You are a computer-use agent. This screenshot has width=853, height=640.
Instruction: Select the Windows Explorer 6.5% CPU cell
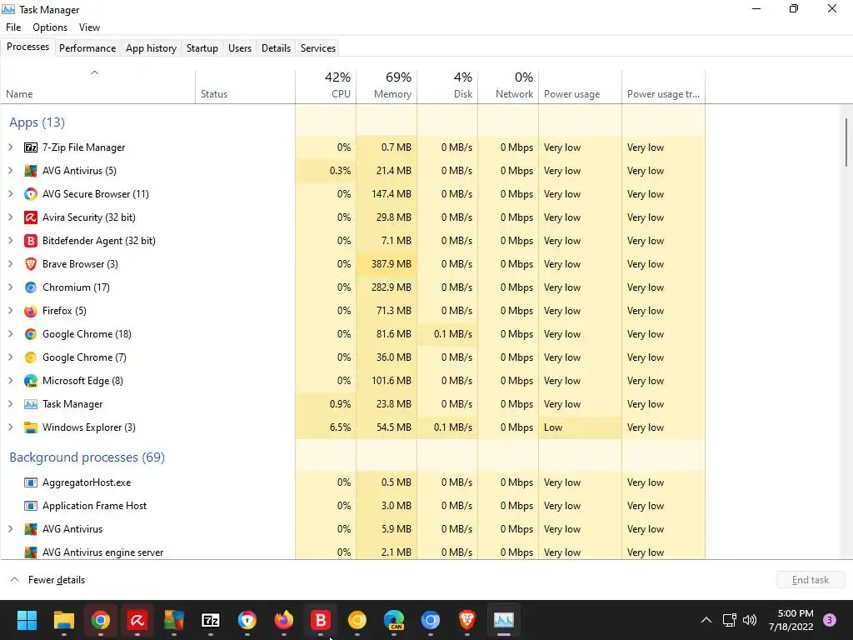tap(326, 427)
